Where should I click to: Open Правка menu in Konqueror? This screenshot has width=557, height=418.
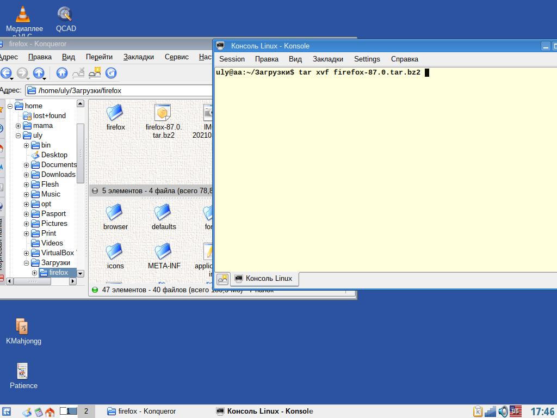click(x=40, y=57)
